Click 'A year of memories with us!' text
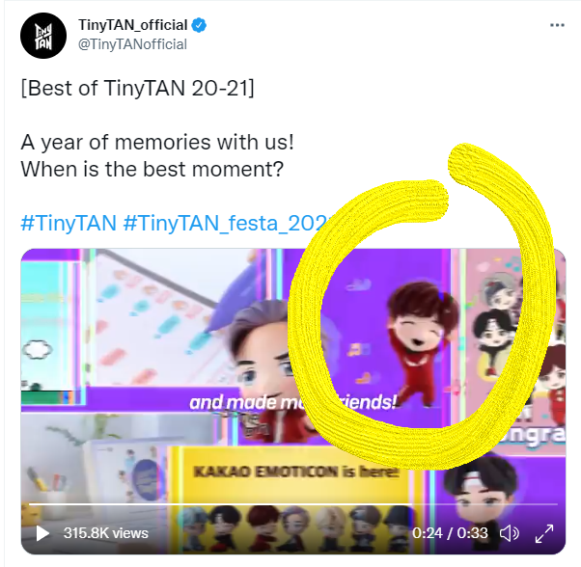This screenshot has height=567, width=581. 157,142
